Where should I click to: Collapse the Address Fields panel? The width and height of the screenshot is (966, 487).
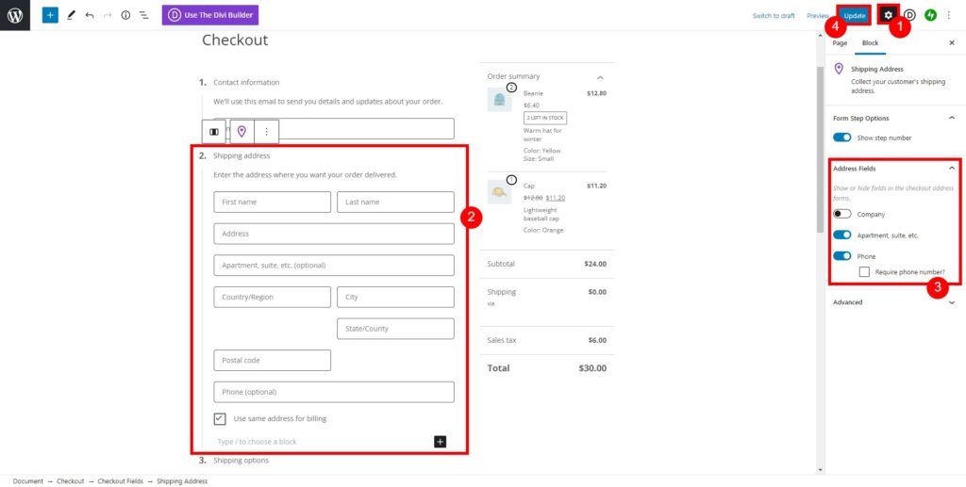point(951,168)
